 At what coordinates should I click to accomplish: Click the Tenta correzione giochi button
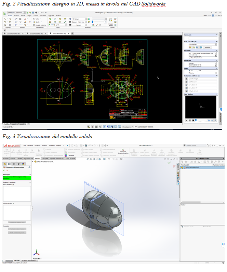pos(17,233)
